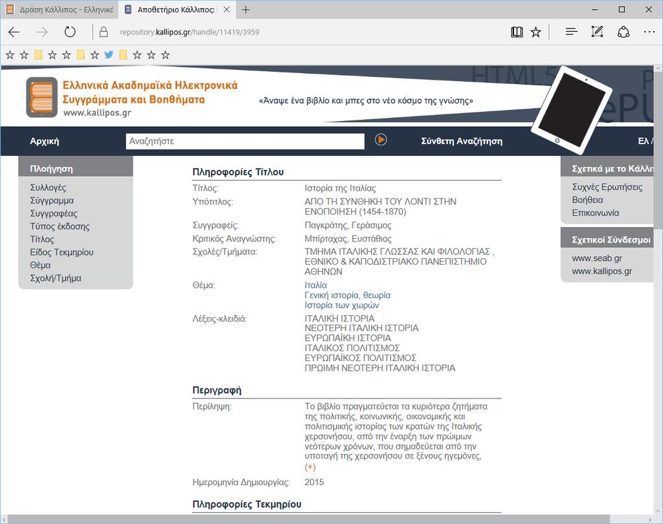Browse by Σύγγραμμα in navigation
The width and height of the screenshot is (663, 524).
click(52, 201)
